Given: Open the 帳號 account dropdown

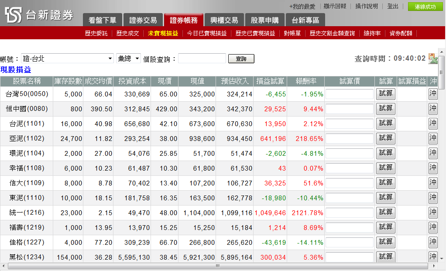Looking at the screenshot, I should 68,58.
